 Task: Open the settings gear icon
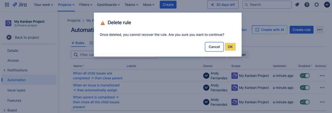click(x=317, y=5)
